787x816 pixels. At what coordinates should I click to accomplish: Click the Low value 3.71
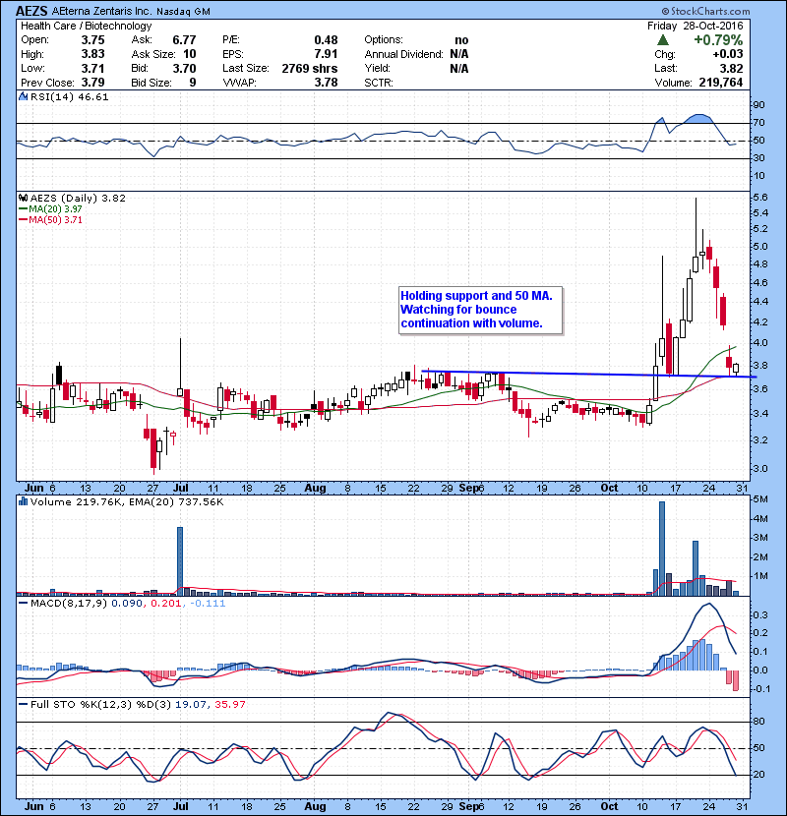92,68
